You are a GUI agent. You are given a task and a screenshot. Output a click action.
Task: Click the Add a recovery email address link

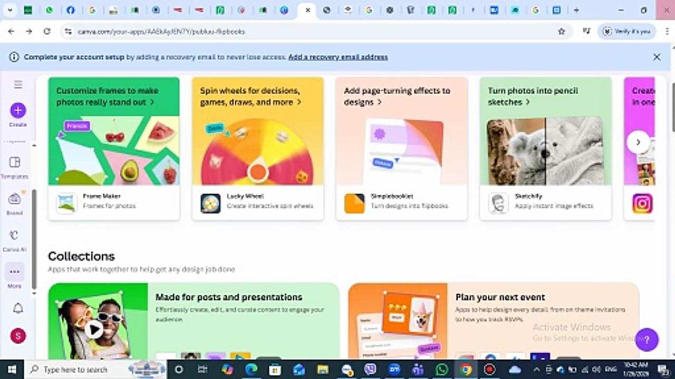point(338,57)
